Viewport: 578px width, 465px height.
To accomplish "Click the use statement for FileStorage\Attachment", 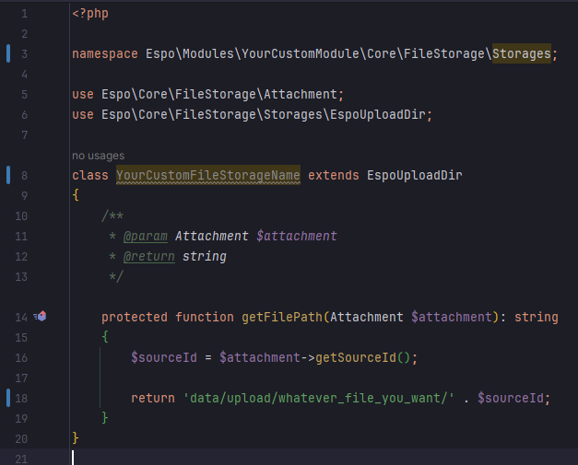I will click(x=208, y=94).
